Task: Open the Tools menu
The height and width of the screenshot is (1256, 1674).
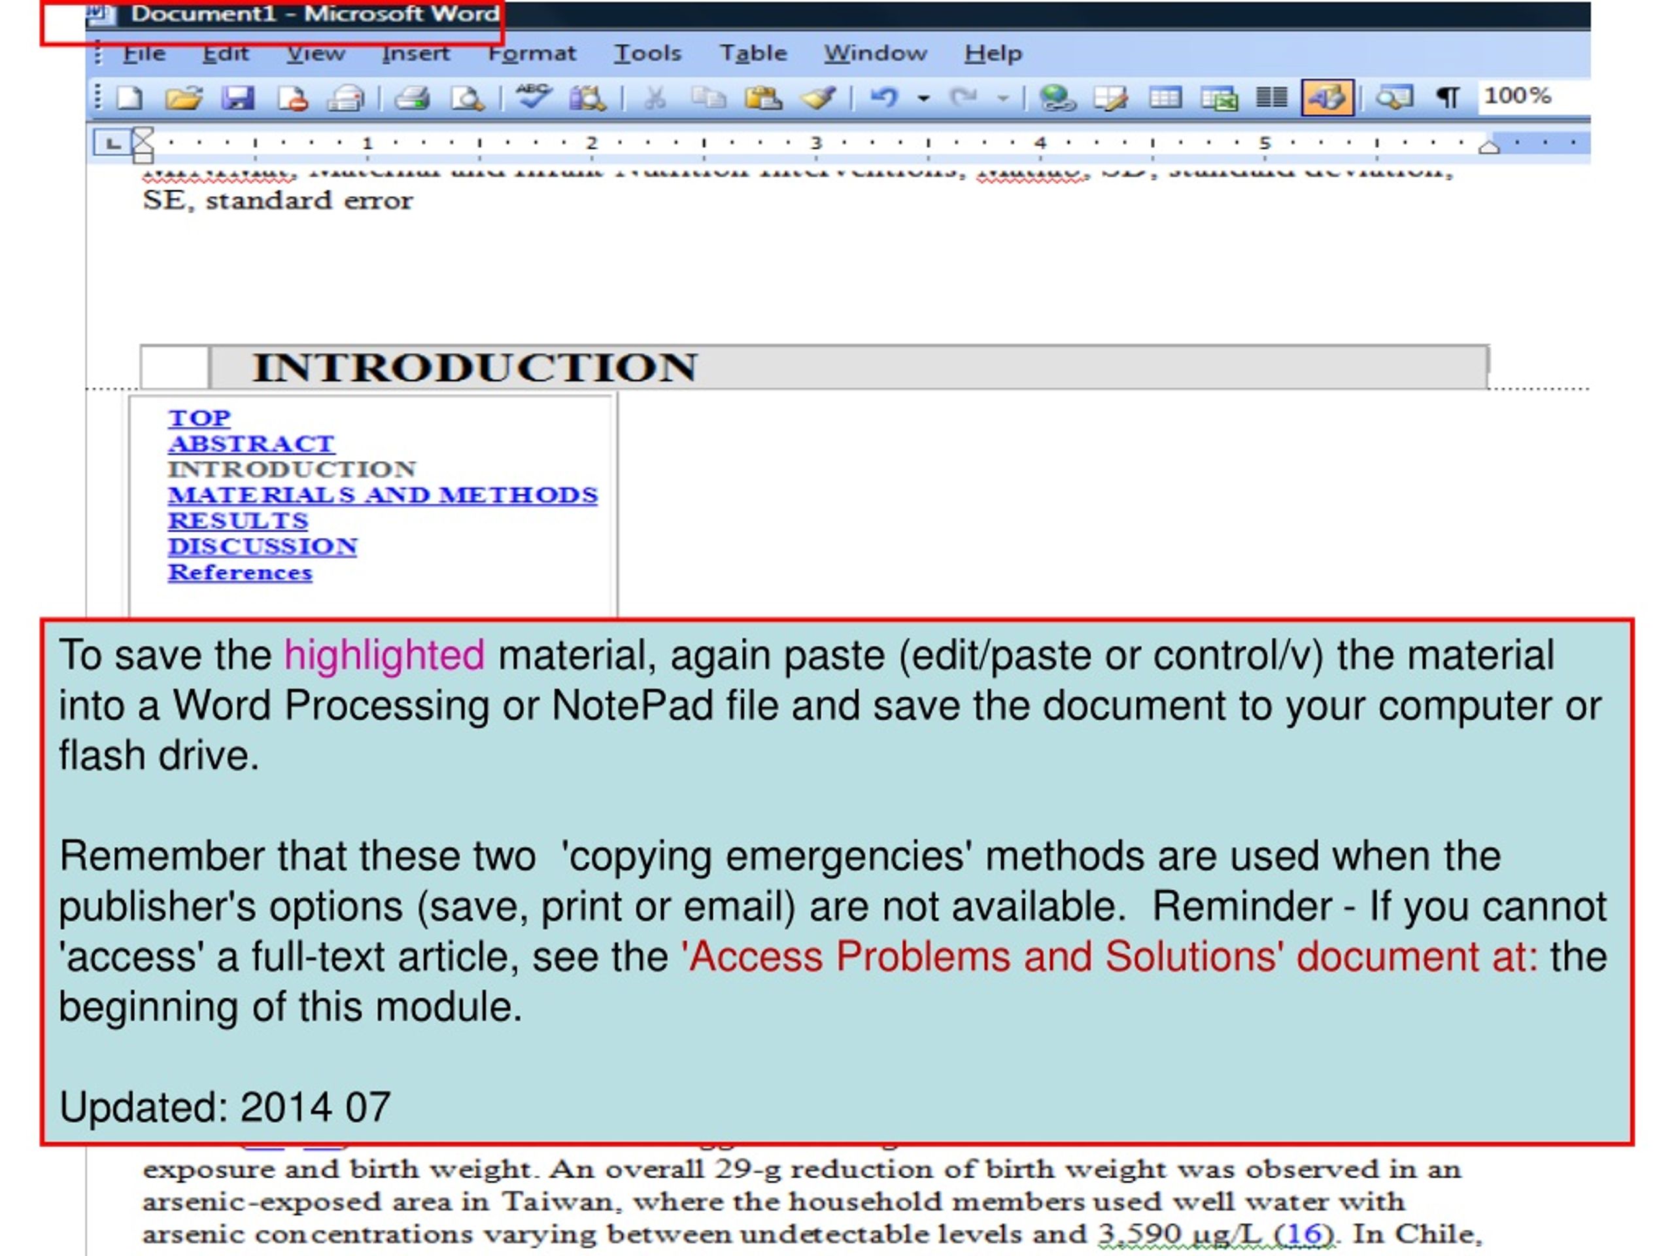Action: [648, 54]
